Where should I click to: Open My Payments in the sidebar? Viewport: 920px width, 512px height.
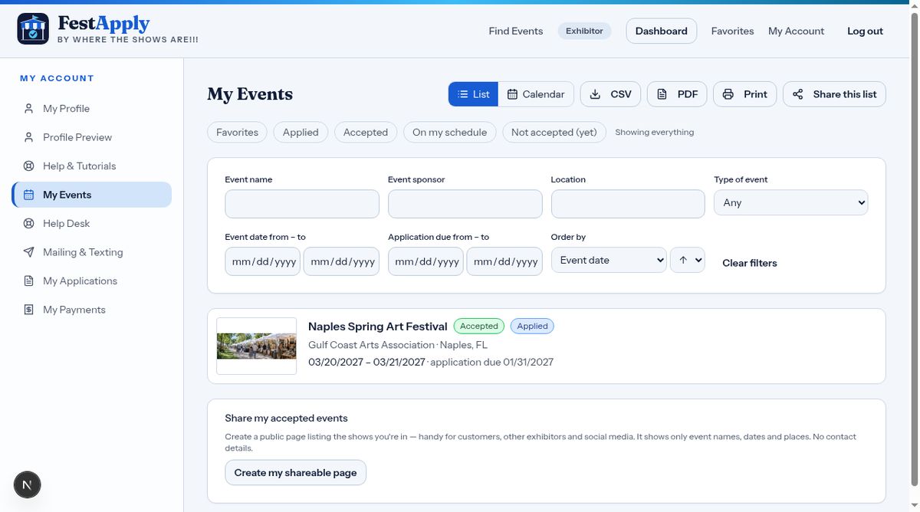click(92, 310)
